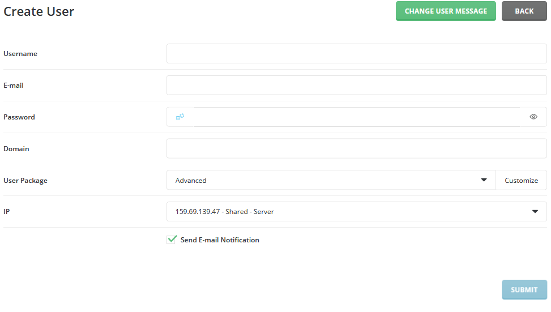Click into the E-mail text field
The image size is (551, 312).
356,86
